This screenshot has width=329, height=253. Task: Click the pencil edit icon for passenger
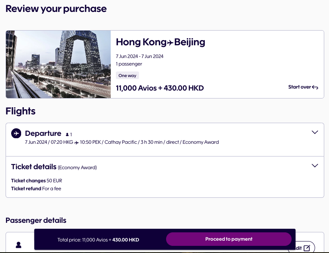point(307,248)
